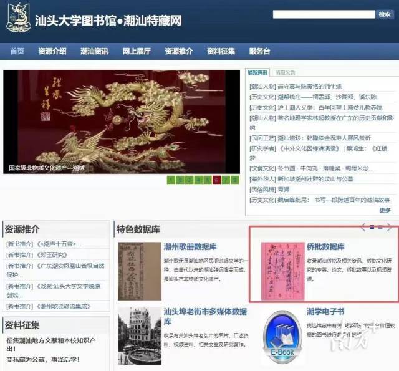
Task: Open the 资源介绍 navigation item
Action: [x=52, y=51]
